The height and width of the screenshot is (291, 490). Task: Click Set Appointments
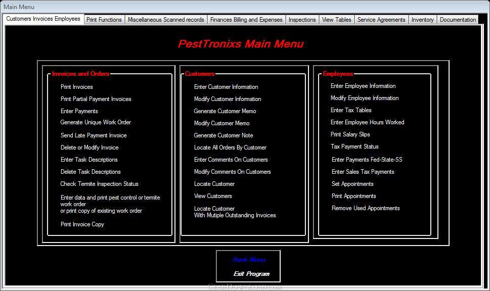[x=352, y=184]
